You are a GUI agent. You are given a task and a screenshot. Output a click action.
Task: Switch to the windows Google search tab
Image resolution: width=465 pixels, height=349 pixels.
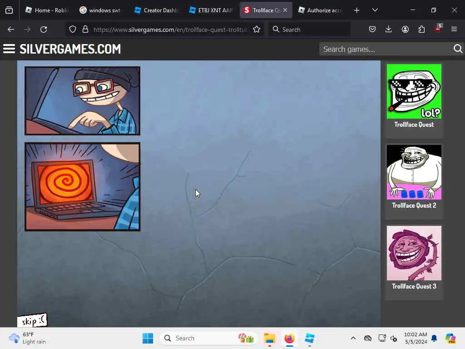[x=100, y=10]
